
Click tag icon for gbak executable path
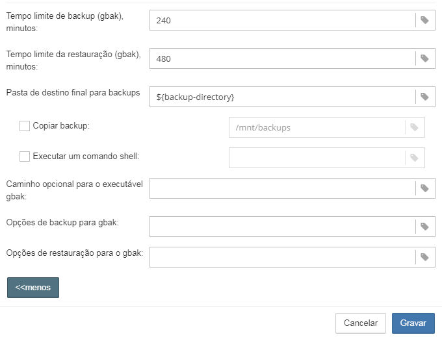(424, 188)
